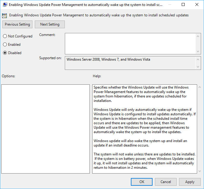
Task: Close the policy setting window
Action: pyautogui.click(x=197, y=5)
